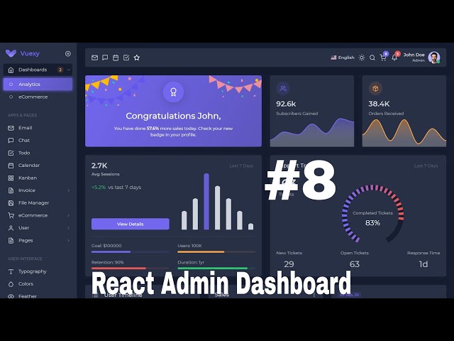Click the search magnifier icon
454x341 pixels.
[x=372, y=58]
